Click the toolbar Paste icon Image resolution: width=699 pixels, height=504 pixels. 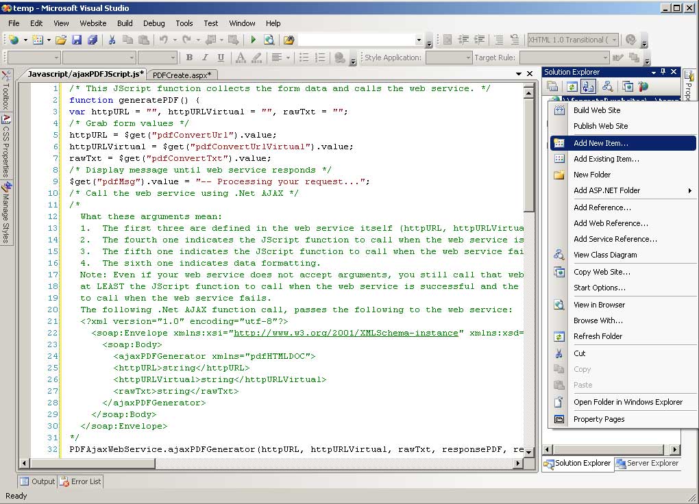pos(143,40)
